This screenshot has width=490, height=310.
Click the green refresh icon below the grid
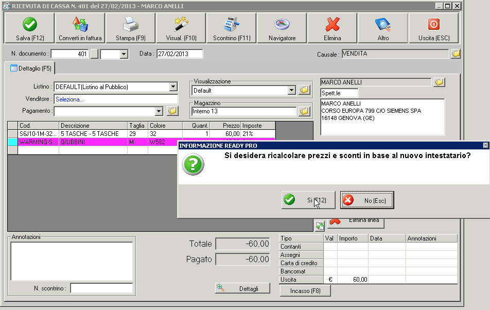tap(320, 226)
